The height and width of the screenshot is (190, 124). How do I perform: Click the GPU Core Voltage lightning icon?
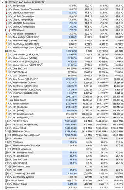tap(6, 37)
